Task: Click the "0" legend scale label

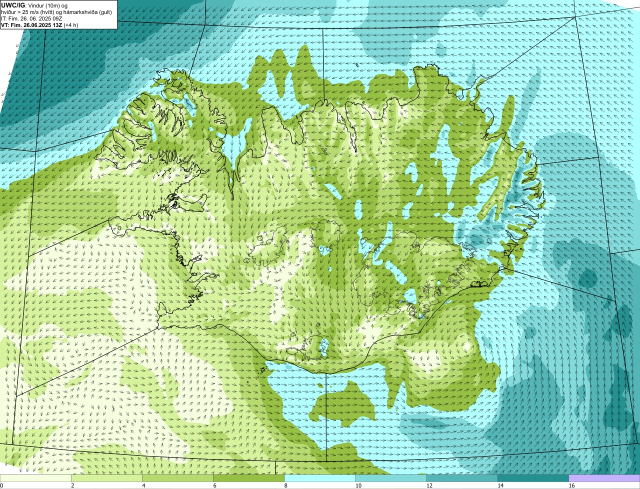Action: (1, 485)
